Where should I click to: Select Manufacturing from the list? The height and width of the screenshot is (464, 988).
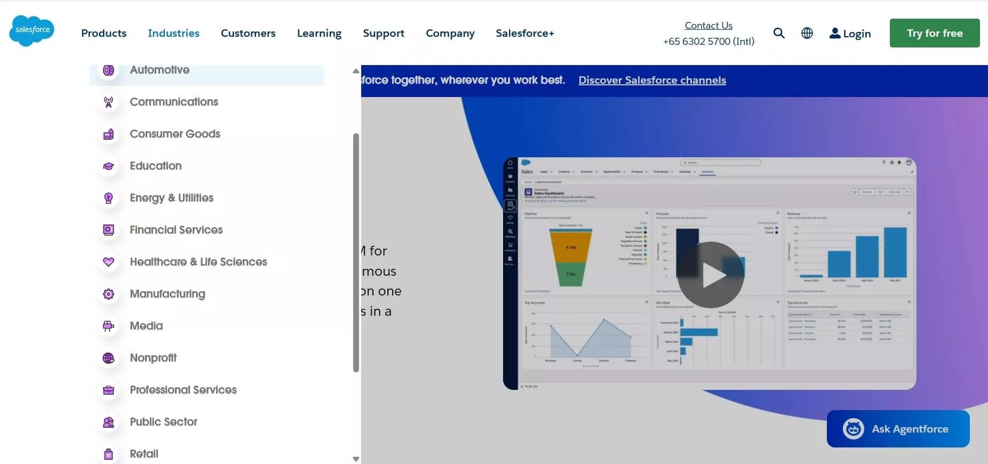[x=168, y=294]
